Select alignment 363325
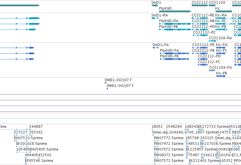Viewport: 241px width, 165px height. [x=202, y=141]
